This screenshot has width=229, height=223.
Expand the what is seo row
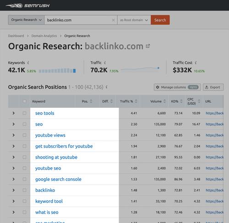pos(13,212)
